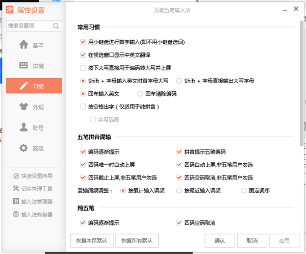Uncheck 四码截止上屏,非五笔用户勿选
The height and width of the screenshot is (254, 306).
(x=83, y=177)
